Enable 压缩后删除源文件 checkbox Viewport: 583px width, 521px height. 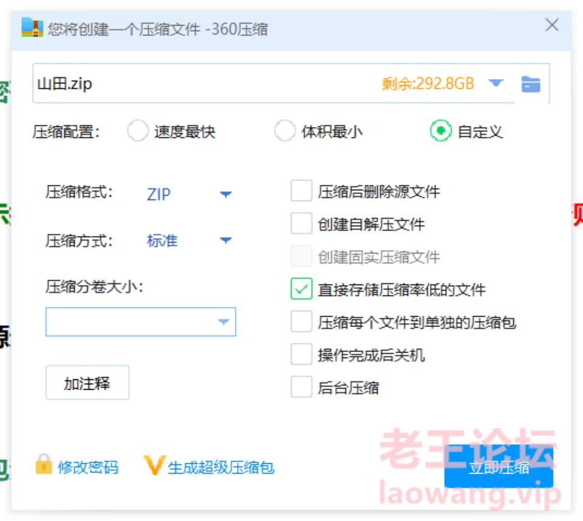(x=301, y=190)
